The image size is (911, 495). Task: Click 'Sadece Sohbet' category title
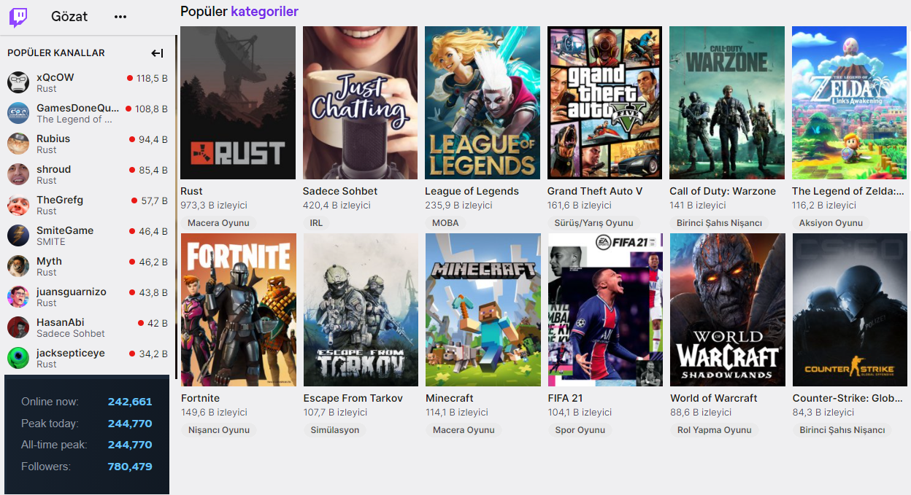tap(340, 191)
